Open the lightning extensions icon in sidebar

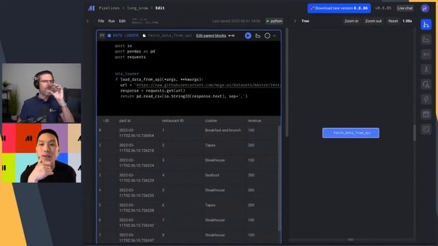click(x=426, y=99)
